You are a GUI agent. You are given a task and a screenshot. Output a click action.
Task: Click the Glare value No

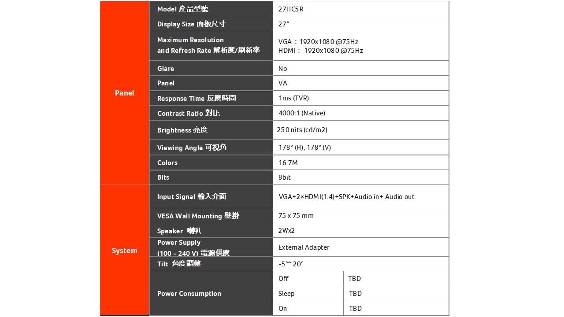click(x=282, y=69)
